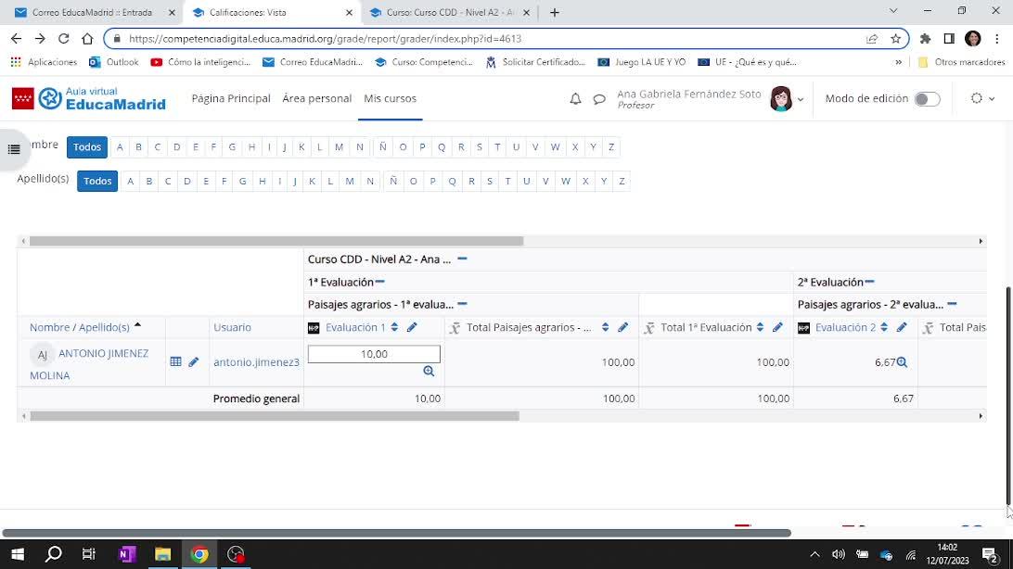Screen dimensions: 1013x569
Task: Bookmark page with the star icon
Action: (x=895, y=39)
